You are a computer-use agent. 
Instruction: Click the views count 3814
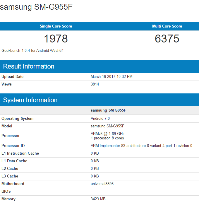95,84
